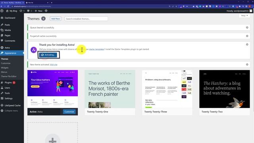Go to Dashboard in sidebar
Image resolution: width=254 pixels, height=143 pixels.
[10, 18]
